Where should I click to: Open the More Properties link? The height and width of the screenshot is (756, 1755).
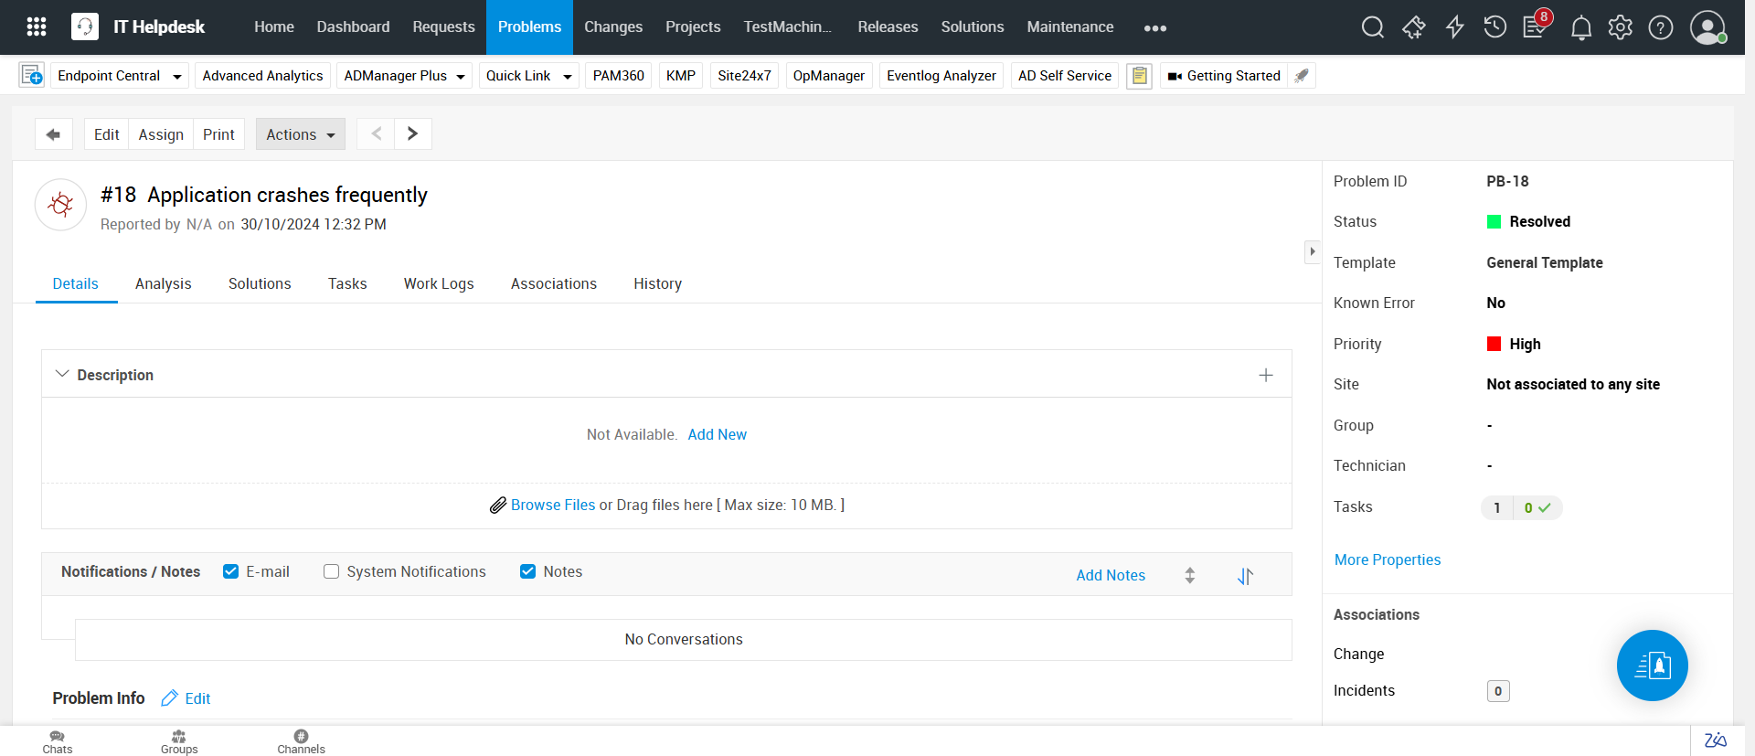[1387, 559]
